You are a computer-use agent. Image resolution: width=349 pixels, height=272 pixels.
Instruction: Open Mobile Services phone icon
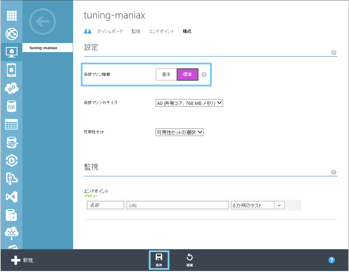pyautogui.click(x=12, y=70)
